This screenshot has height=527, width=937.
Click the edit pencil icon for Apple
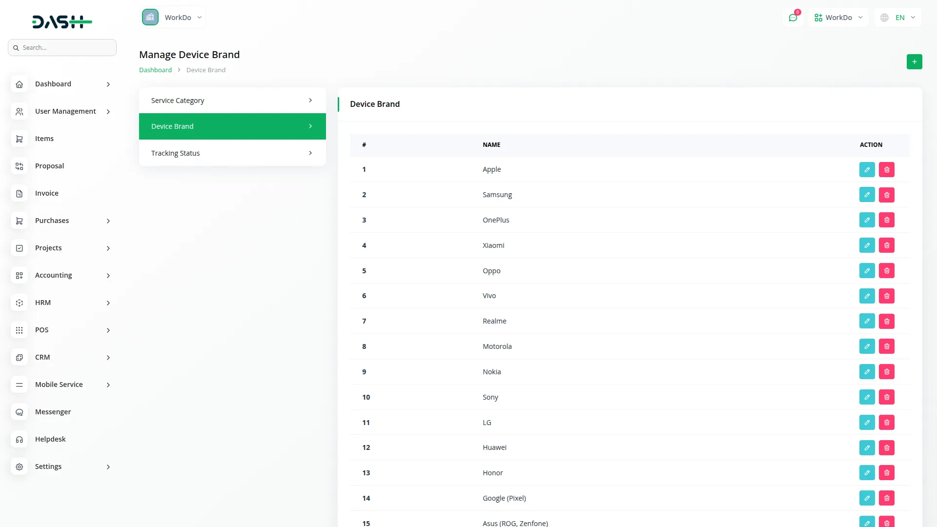tap(867, 169)
